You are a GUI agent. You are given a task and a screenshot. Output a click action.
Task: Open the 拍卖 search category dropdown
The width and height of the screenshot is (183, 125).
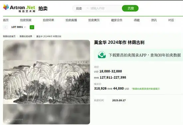[82, 8]
